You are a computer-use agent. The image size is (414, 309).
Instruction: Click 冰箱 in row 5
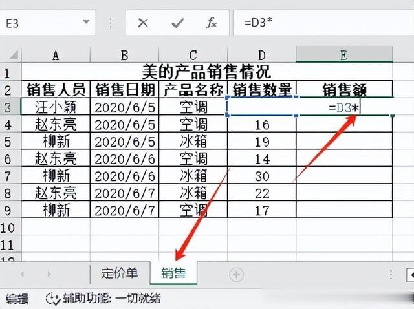(193, 142)
